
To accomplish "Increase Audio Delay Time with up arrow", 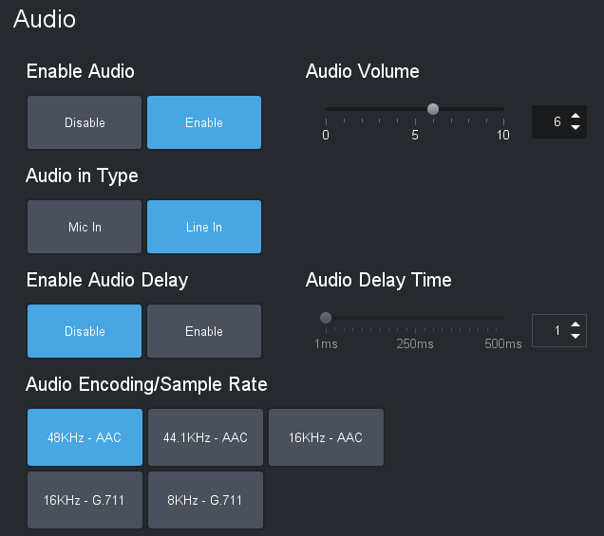I will tap(576, 324).
